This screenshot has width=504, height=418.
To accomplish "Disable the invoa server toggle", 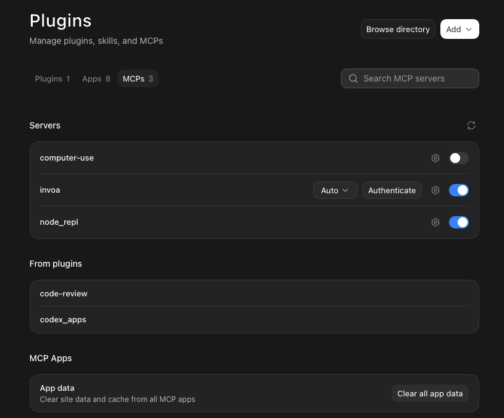I will [x=459, y=190].
